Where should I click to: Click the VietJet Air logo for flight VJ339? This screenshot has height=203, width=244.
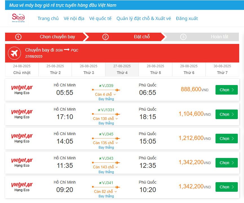click(22, 88)
